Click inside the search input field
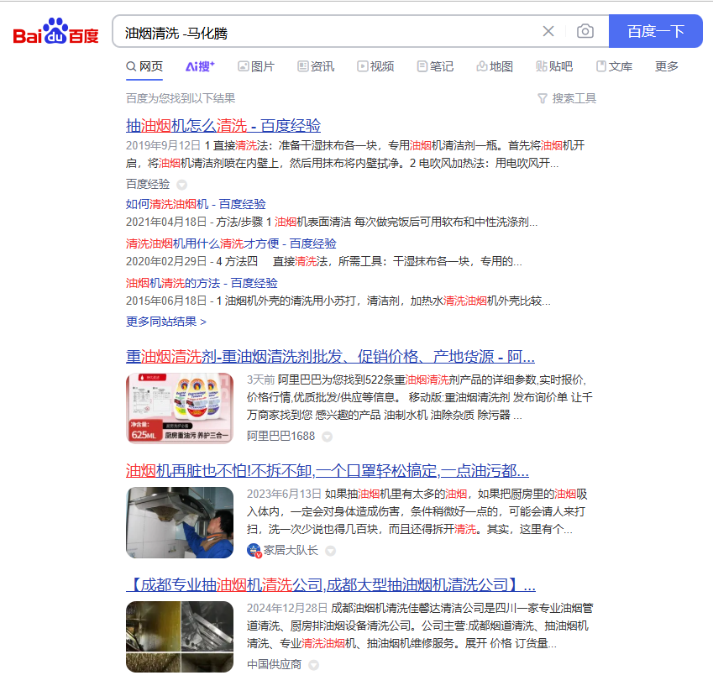The height and width of the screenshot is (691, 713). [328, 31]
